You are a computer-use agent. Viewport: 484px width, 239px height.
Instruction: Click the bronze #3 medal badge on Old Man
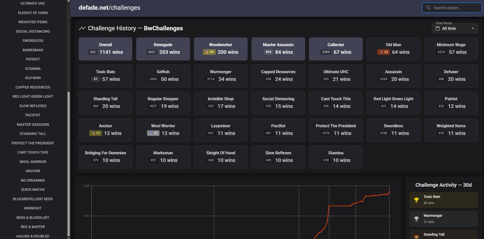[383, 52]
